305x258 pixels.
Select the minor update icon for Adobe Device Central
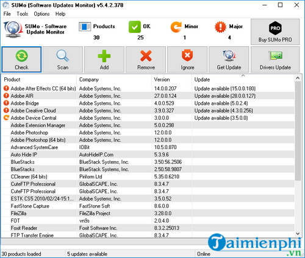pyautogui.click(x=6, y=117)
